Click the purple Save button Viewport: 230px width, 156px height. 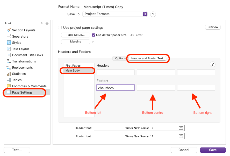pyautogui.click(x=213, y=150)
